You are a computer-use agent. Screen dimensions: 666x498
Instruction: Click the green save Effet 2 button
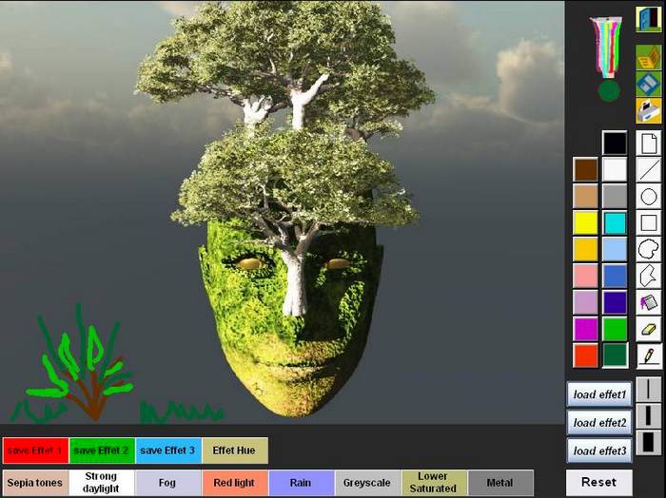click(102, 450)
